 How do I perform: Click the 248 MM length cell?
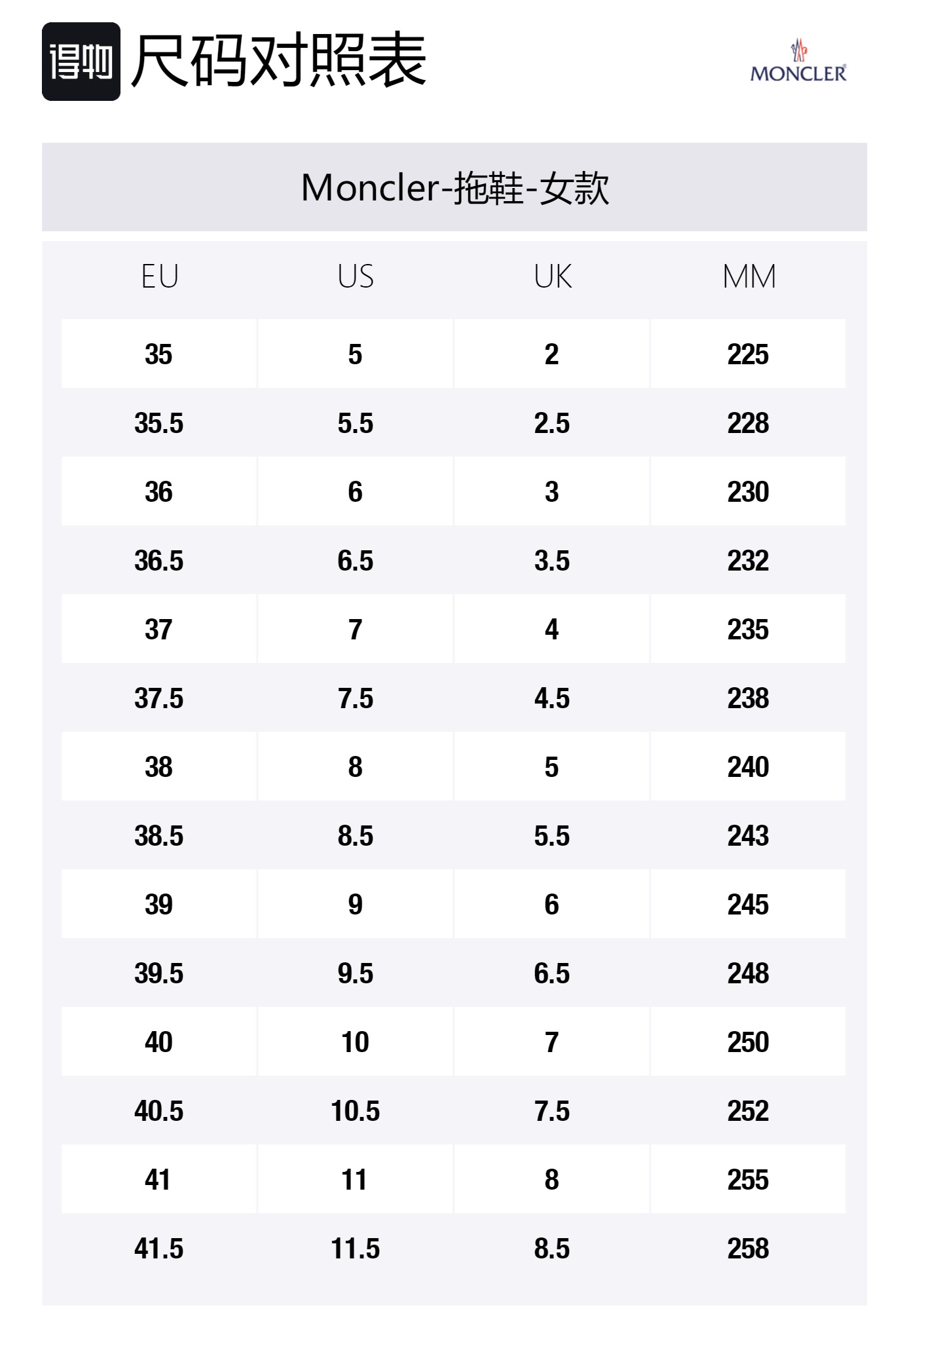748,973
